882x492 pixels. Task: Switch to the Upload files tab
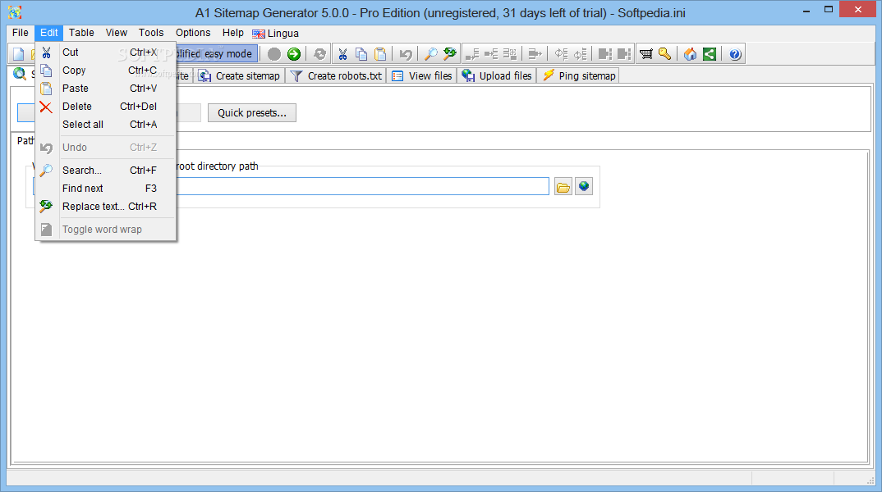pos(497,75)
